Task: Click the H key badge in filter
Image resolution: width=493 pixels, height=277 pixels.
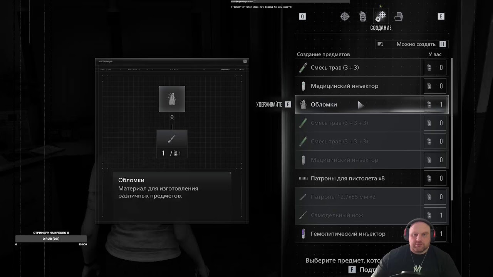Action: click(443, 44)
